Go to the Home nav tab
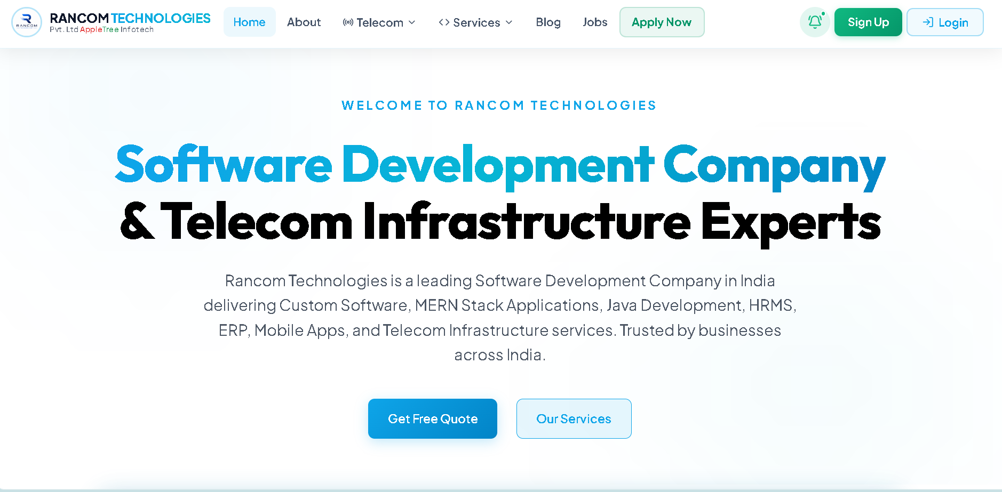 (x=250, y=22)
